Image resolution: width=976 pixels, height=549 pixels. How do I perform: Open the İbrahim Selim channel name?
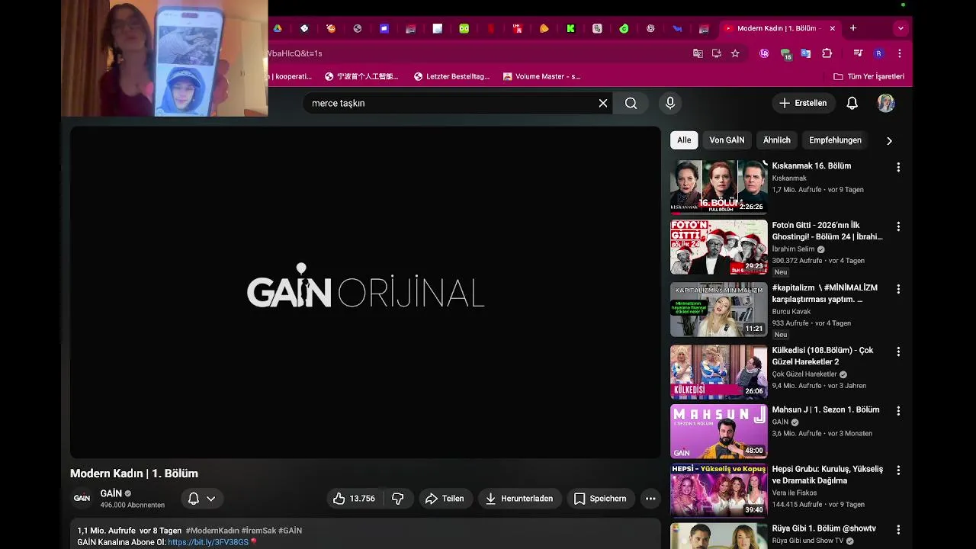pyautogui.click(x=793, y=249)
